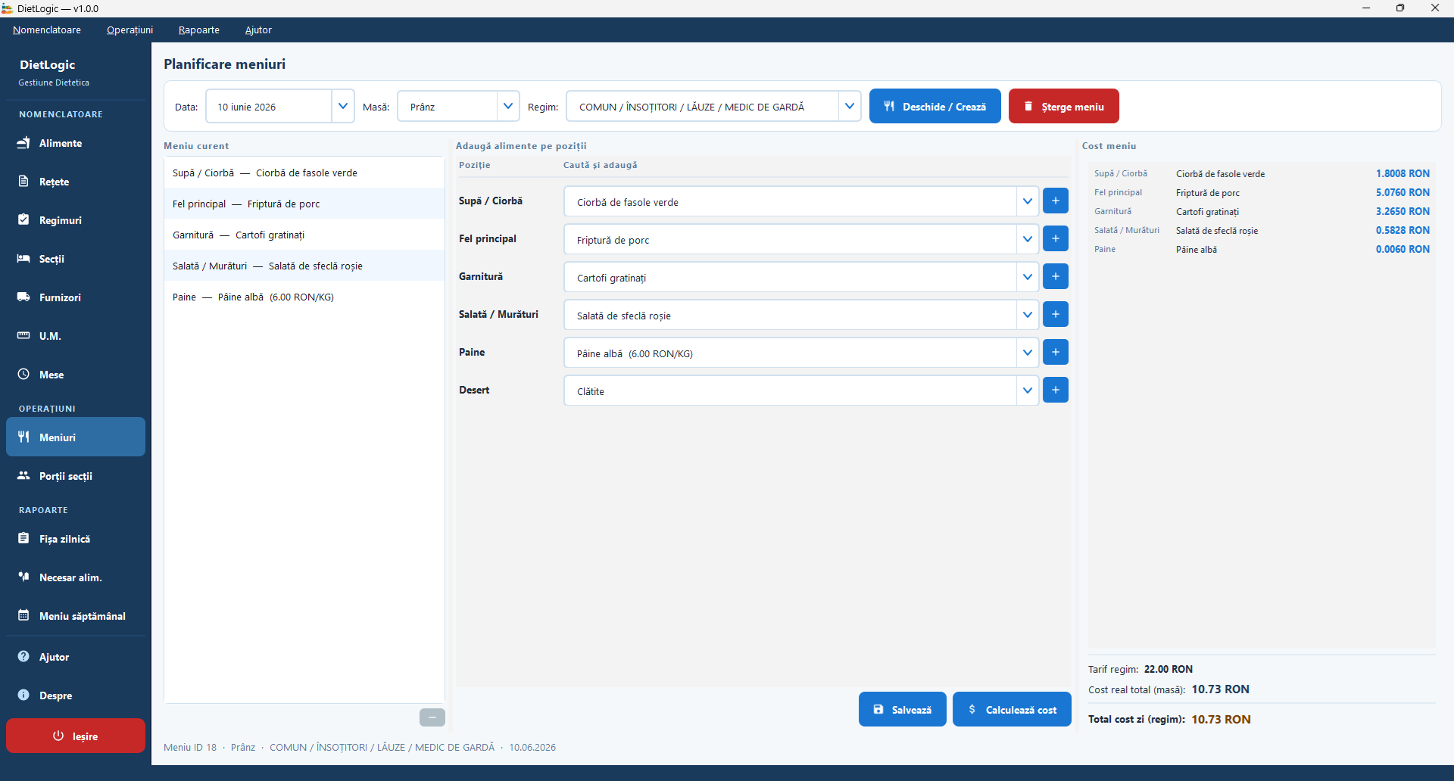The height and width of the screenshot is (781, 1454).
Task: Select Meniuri in the sidebar
Action: tap(76, 437)
